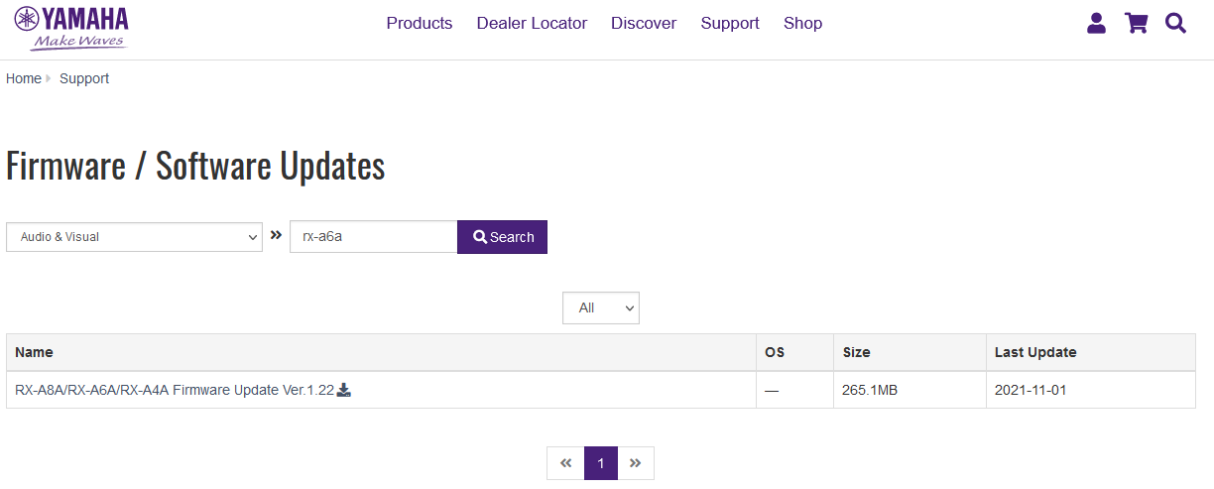
Task: Select page 1 in the pagination
Action: (x=601, y=463)
